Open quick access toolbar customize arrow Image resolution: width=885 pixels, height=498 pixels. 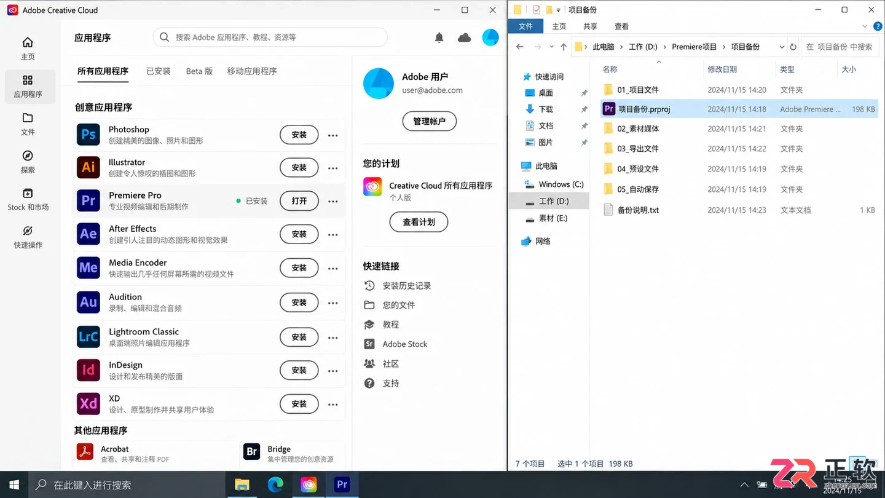pyautogui.click(x=558, y=10)
